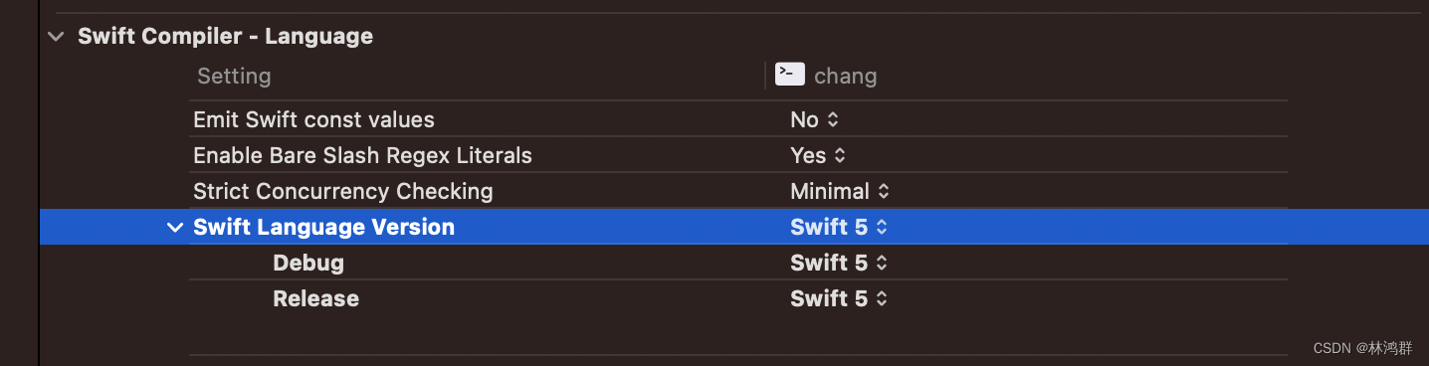Collapse the Swift Compiler - Language section
Screen dimensions: 1429x366
(57, 37)
